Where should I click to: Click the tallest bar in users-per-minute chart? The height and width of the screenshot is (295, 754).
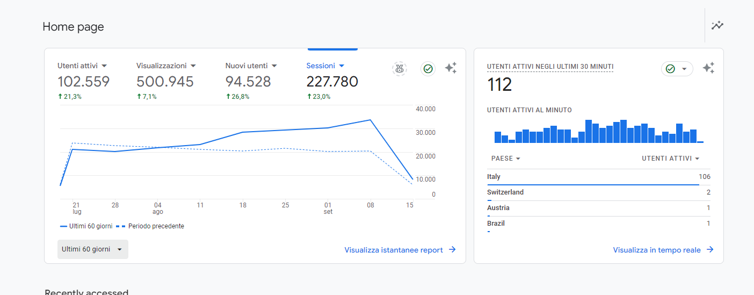point(589,132)
